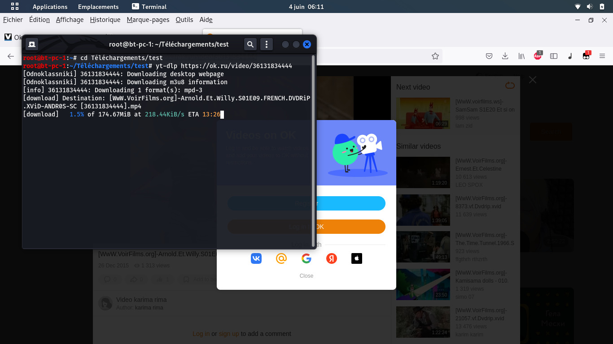613x344 pixels.
Task: Click the Kamisama dolls - 010 title
Action: [482, 277]
